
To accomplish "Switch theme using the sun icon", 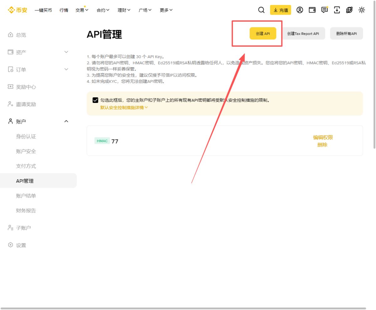I will tap(361, 10).
